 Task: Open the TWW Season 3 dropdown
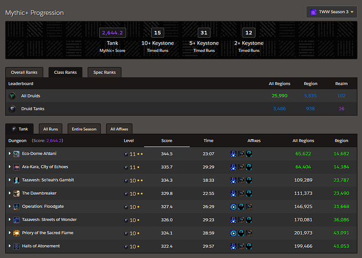(332, 12)
